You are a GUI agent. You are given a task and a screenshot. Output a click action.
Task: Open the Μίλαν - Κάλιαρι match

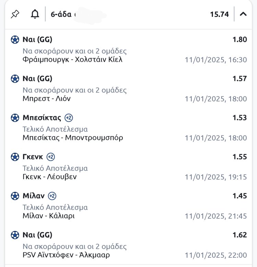point(48,216)
